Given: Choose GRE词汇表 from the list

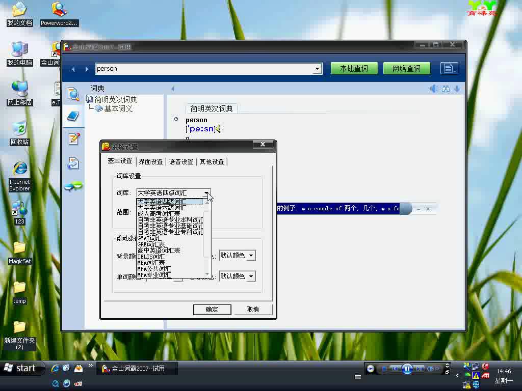Looking at the screenshot, I should click(170, 244).
